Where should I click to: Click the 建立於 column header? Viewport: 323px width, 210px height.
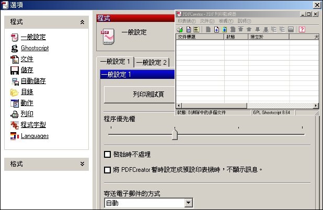pos(269,37)
